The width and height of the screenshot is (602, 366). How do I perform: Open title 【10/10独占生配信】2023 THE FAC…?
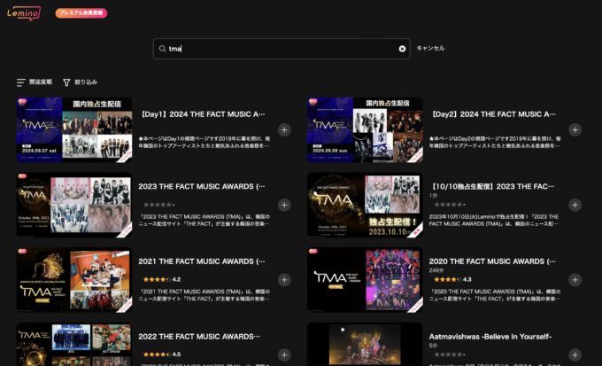[492, 186]
